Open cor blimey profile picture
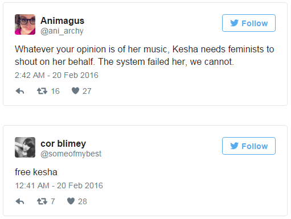 pos(25,147)
